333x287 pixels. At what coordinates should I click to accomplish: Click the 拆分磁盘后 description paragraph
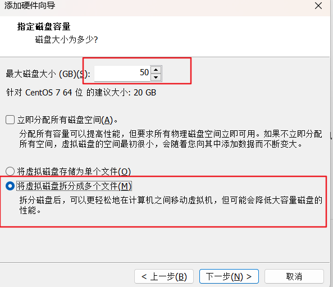pos(171,205)
